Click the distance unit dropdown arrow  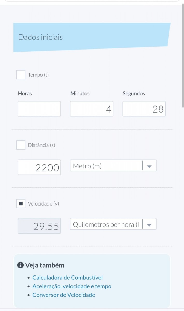tap(149, 166)
